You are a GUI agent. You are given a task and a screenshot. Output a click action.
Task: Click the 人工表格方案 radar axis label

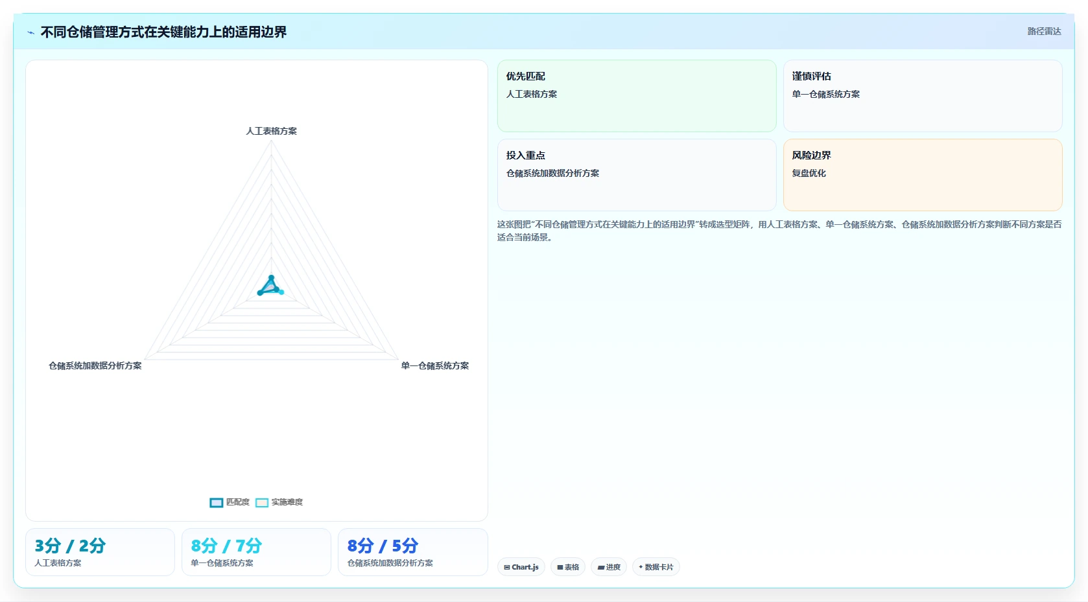pos(271,131)
